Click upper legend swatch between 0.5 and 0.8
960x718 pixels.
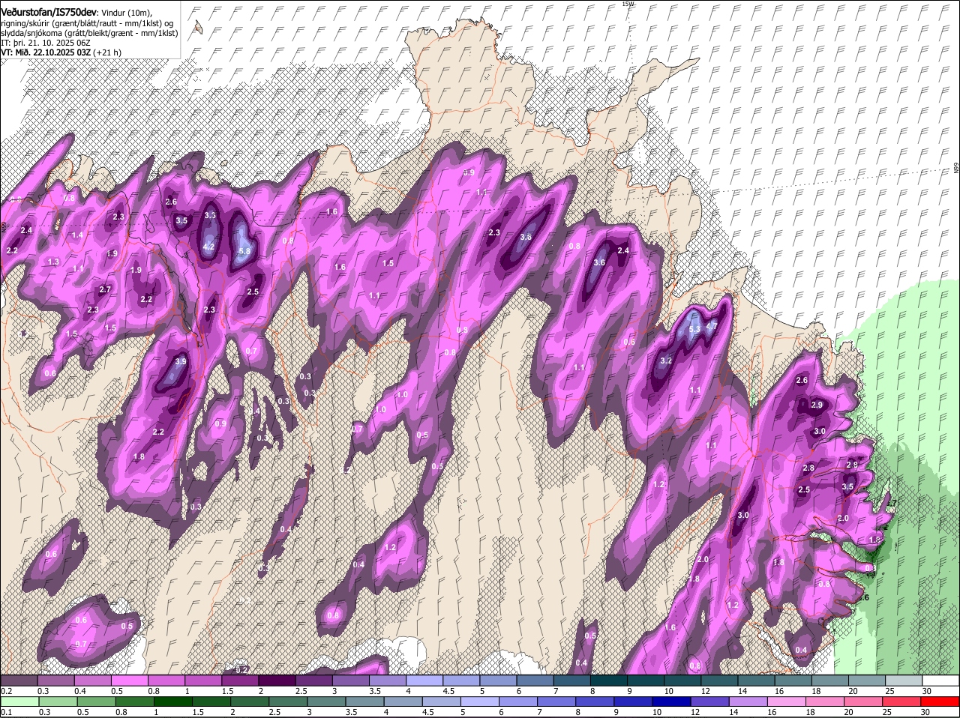coord(129,681)
